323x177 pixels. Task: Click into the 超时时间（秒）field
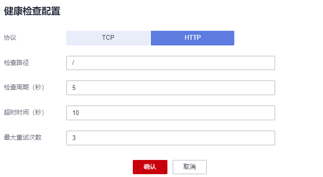pyautogui.click(x=171, y=113)
